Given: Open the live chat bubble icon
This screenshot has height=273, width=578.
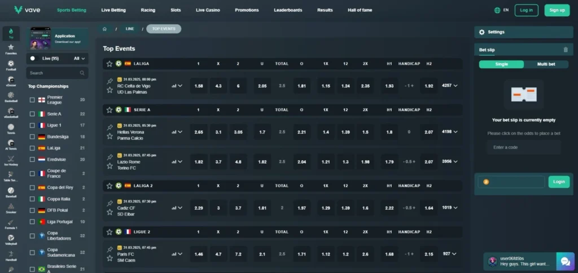Looking at the screenshot, I should (x=564, y=261).
